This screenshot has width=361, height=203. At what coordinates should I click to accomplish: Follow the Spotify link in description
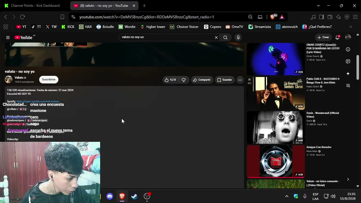39,101
